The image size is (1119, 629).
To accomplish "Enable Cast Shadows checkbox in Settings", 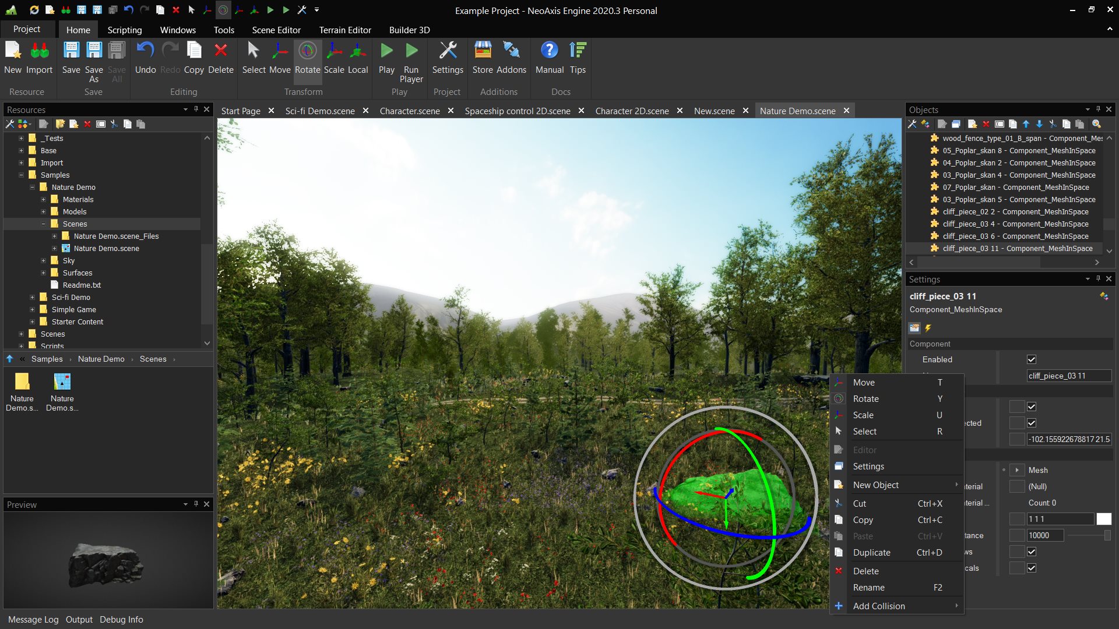I will point(1032,552).
